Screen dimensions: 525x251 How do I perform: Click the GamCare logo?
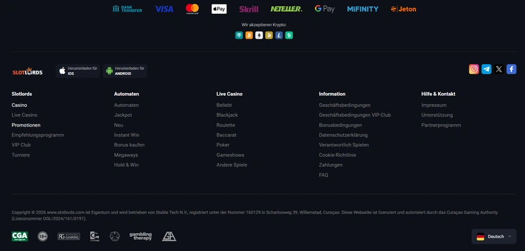(x=94, y=237)
